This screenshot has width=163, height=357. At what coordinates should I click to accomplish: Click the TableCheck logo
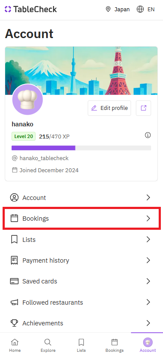pos(31,10)
